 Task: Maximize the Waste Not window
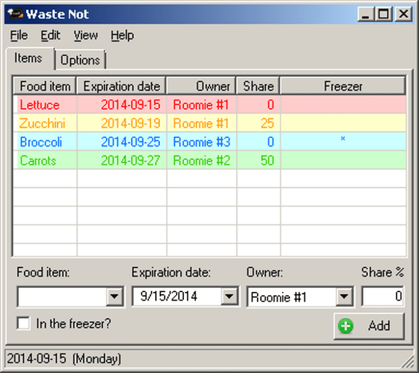[x=383, y=14]
